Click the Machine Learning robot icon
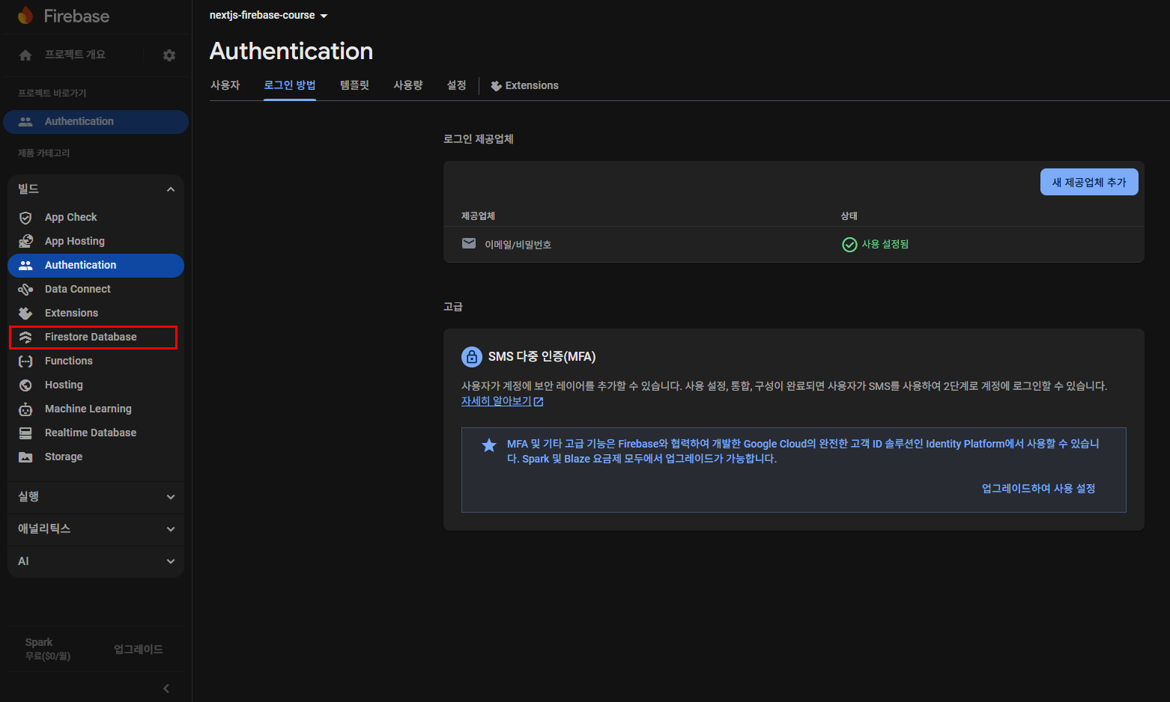Screen dimensions: 1170x702 coord(25,409)
